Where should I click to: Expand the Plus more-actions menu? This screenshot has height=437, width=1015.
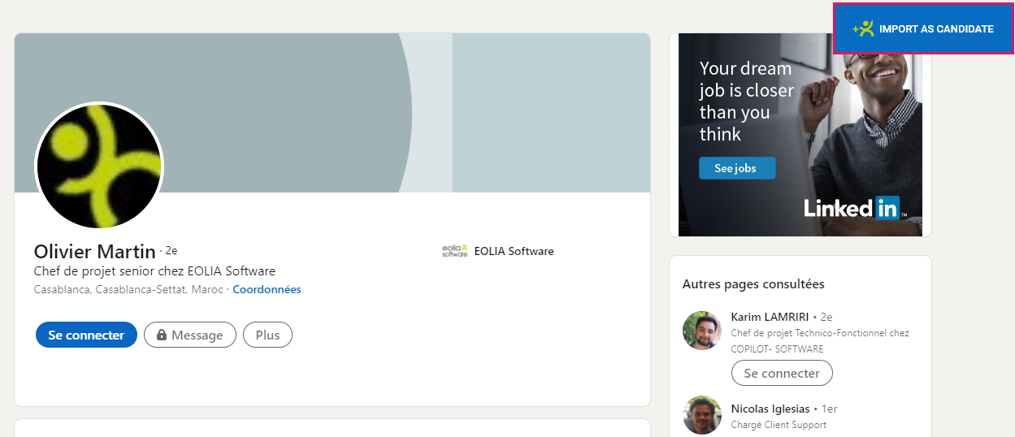click(x=267, y=335)
